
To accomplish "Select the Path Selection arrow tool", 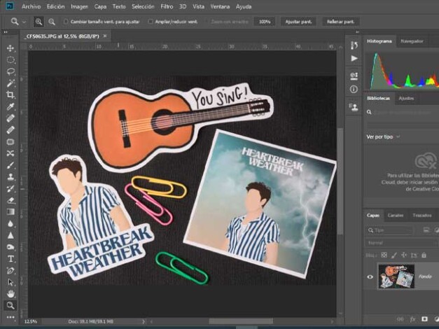I will coord(11,282).
